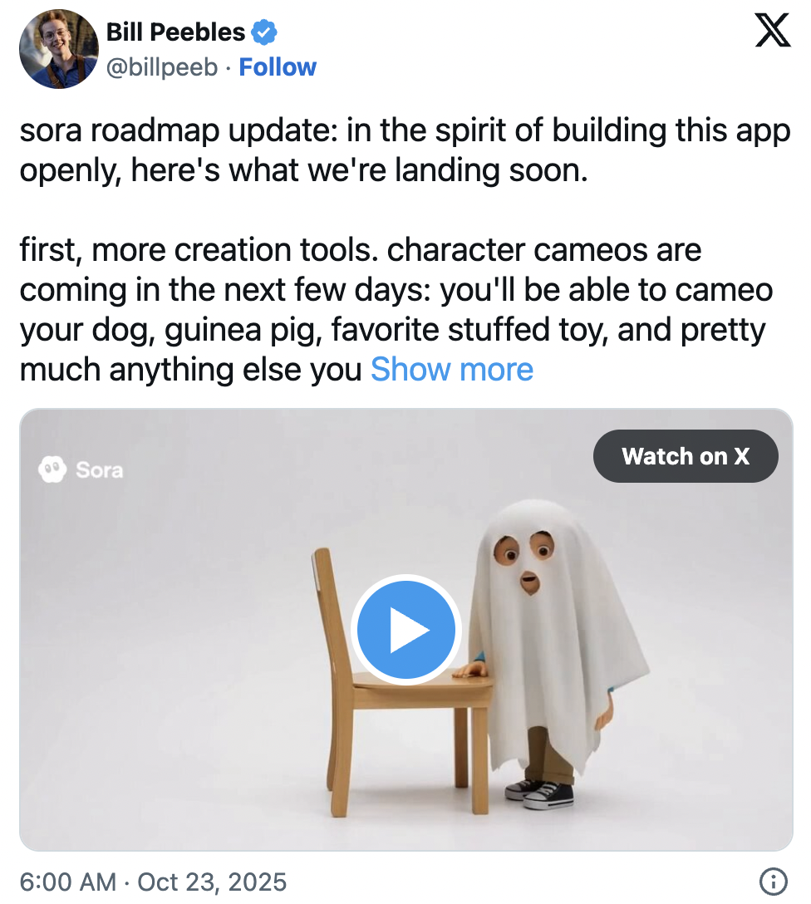811x904 pixels.
Task: Click the info circle icon
Action: [773, 881]
